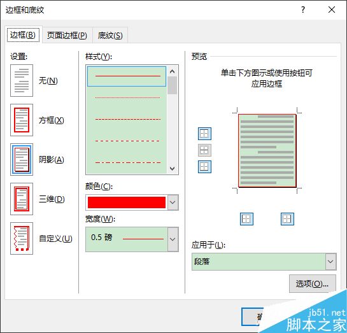Click the red color swatch

point(127,202)
